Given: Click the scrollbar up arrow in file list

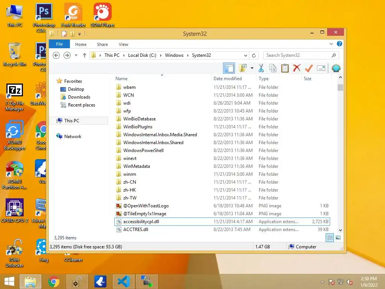Looking at the screenshot, I should [x=340, y=78].
